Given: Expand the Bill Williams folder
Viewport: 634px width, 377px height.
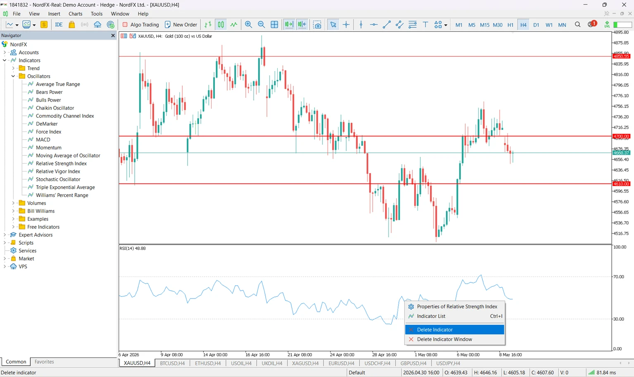Looking at the screenshot, I should click(x=13, y=211).
